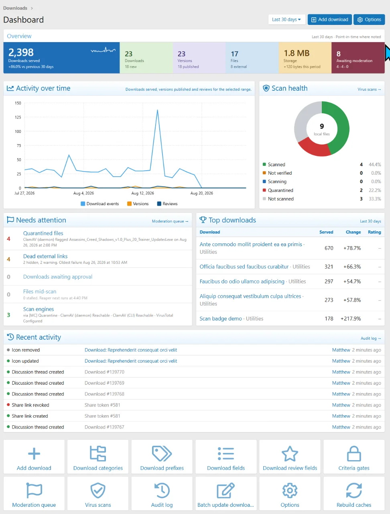
Task: Open the Dead external links item
Action: [45, 256]
